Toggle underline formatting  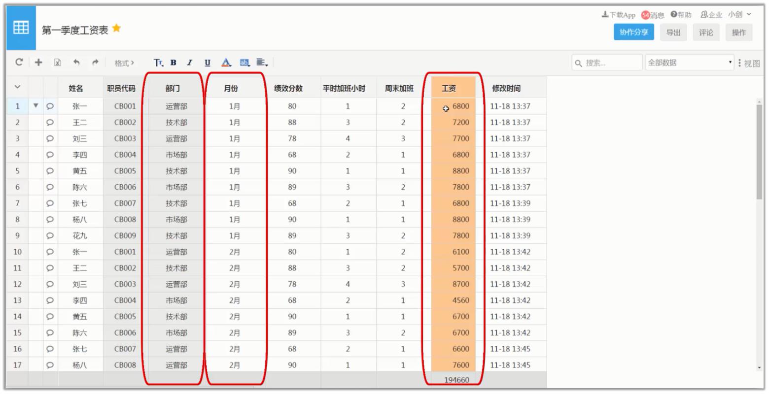(207, 63)
